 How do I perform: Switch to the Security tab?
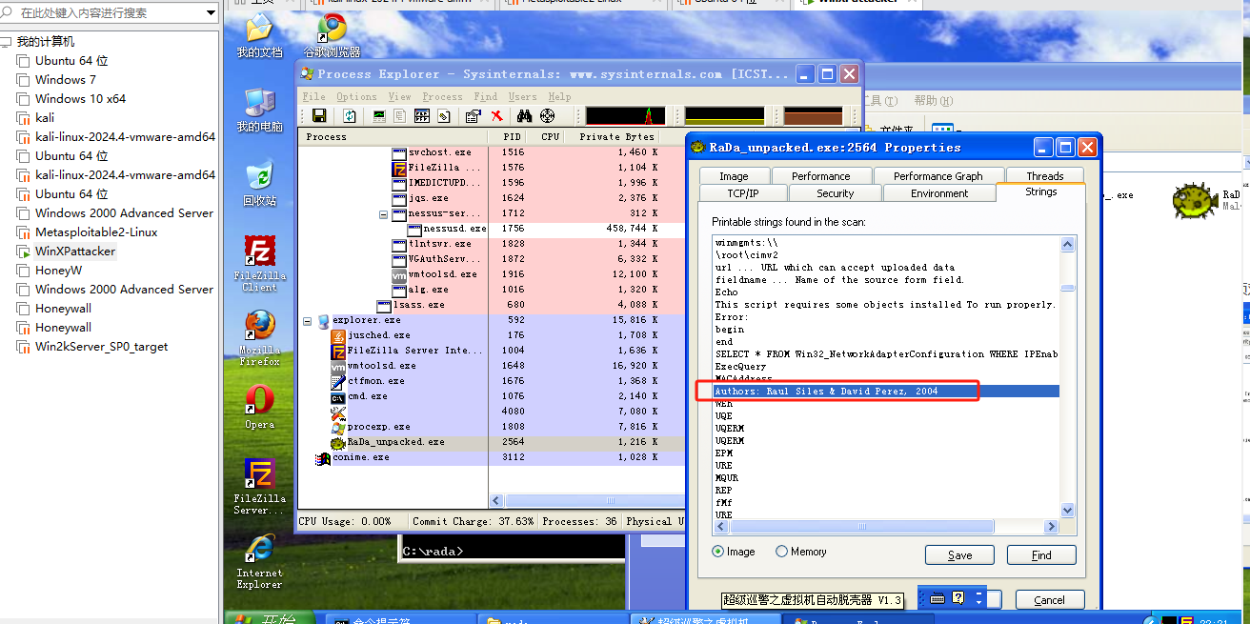[x=836, y=193]
